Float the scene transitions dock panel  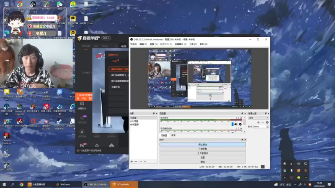pyautogui.click(x=265, y=113)
